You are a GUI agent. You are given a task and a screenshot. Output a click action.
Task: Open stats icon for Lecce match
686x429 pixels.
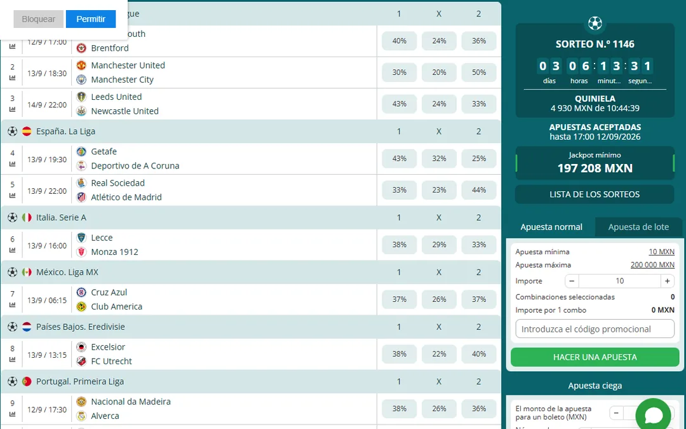pos(12,250)
